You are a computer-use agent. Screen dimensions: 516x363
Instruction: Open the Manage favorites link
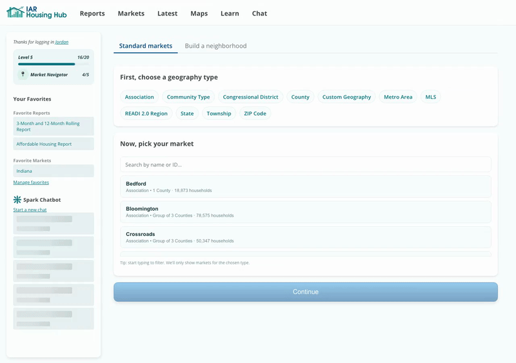coord(31,182)
